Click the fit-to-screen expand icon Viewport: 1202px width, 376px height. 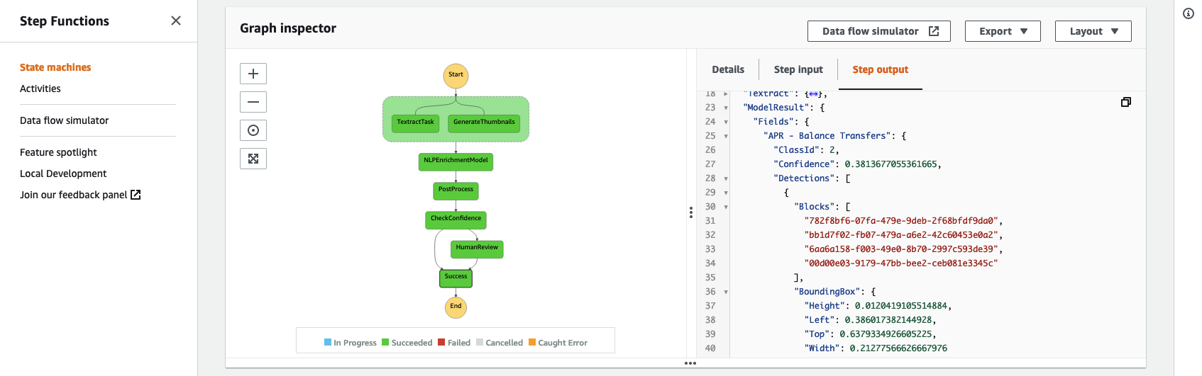[253, 159]
